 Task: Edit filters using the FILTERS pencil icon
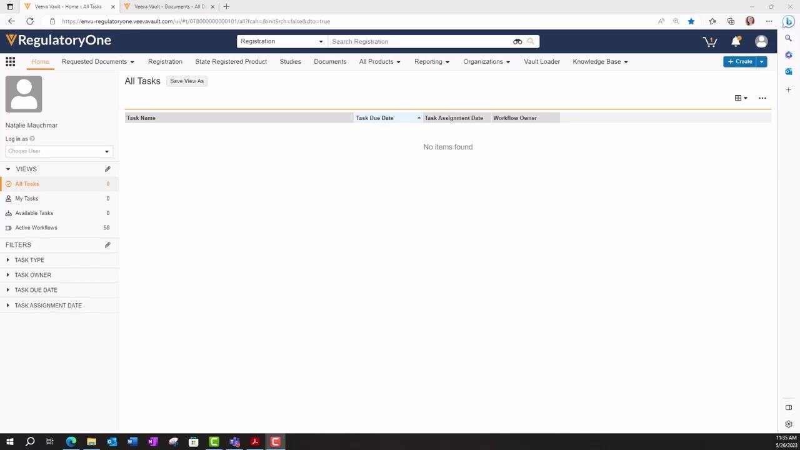tap(107, 245)
